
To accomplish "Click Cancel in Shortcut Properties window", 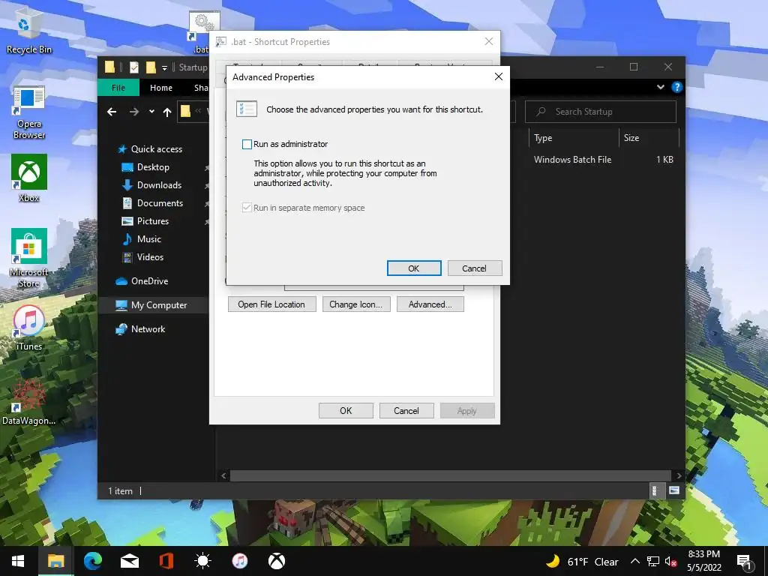I will point(406,410).
